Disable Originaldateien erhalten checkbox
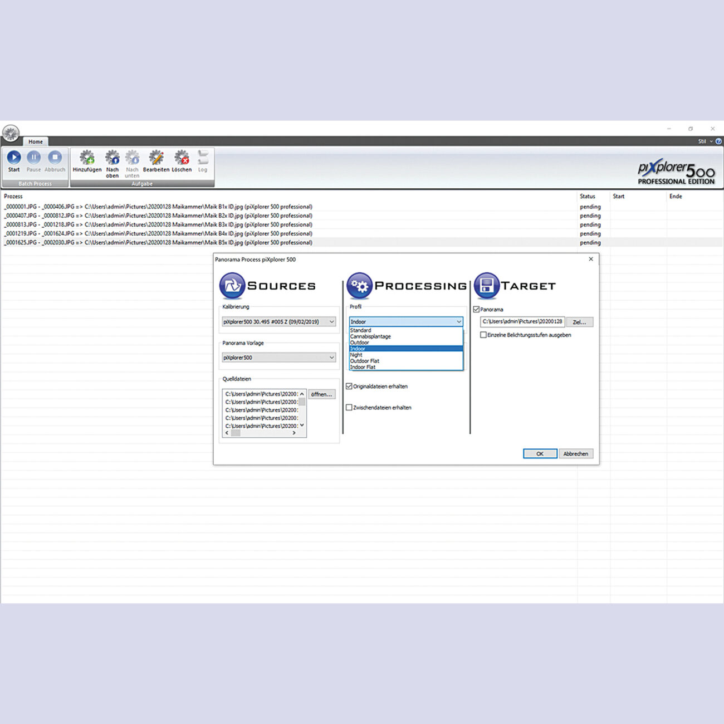Viewport: 724px width, 724px height. coord(349,386)
